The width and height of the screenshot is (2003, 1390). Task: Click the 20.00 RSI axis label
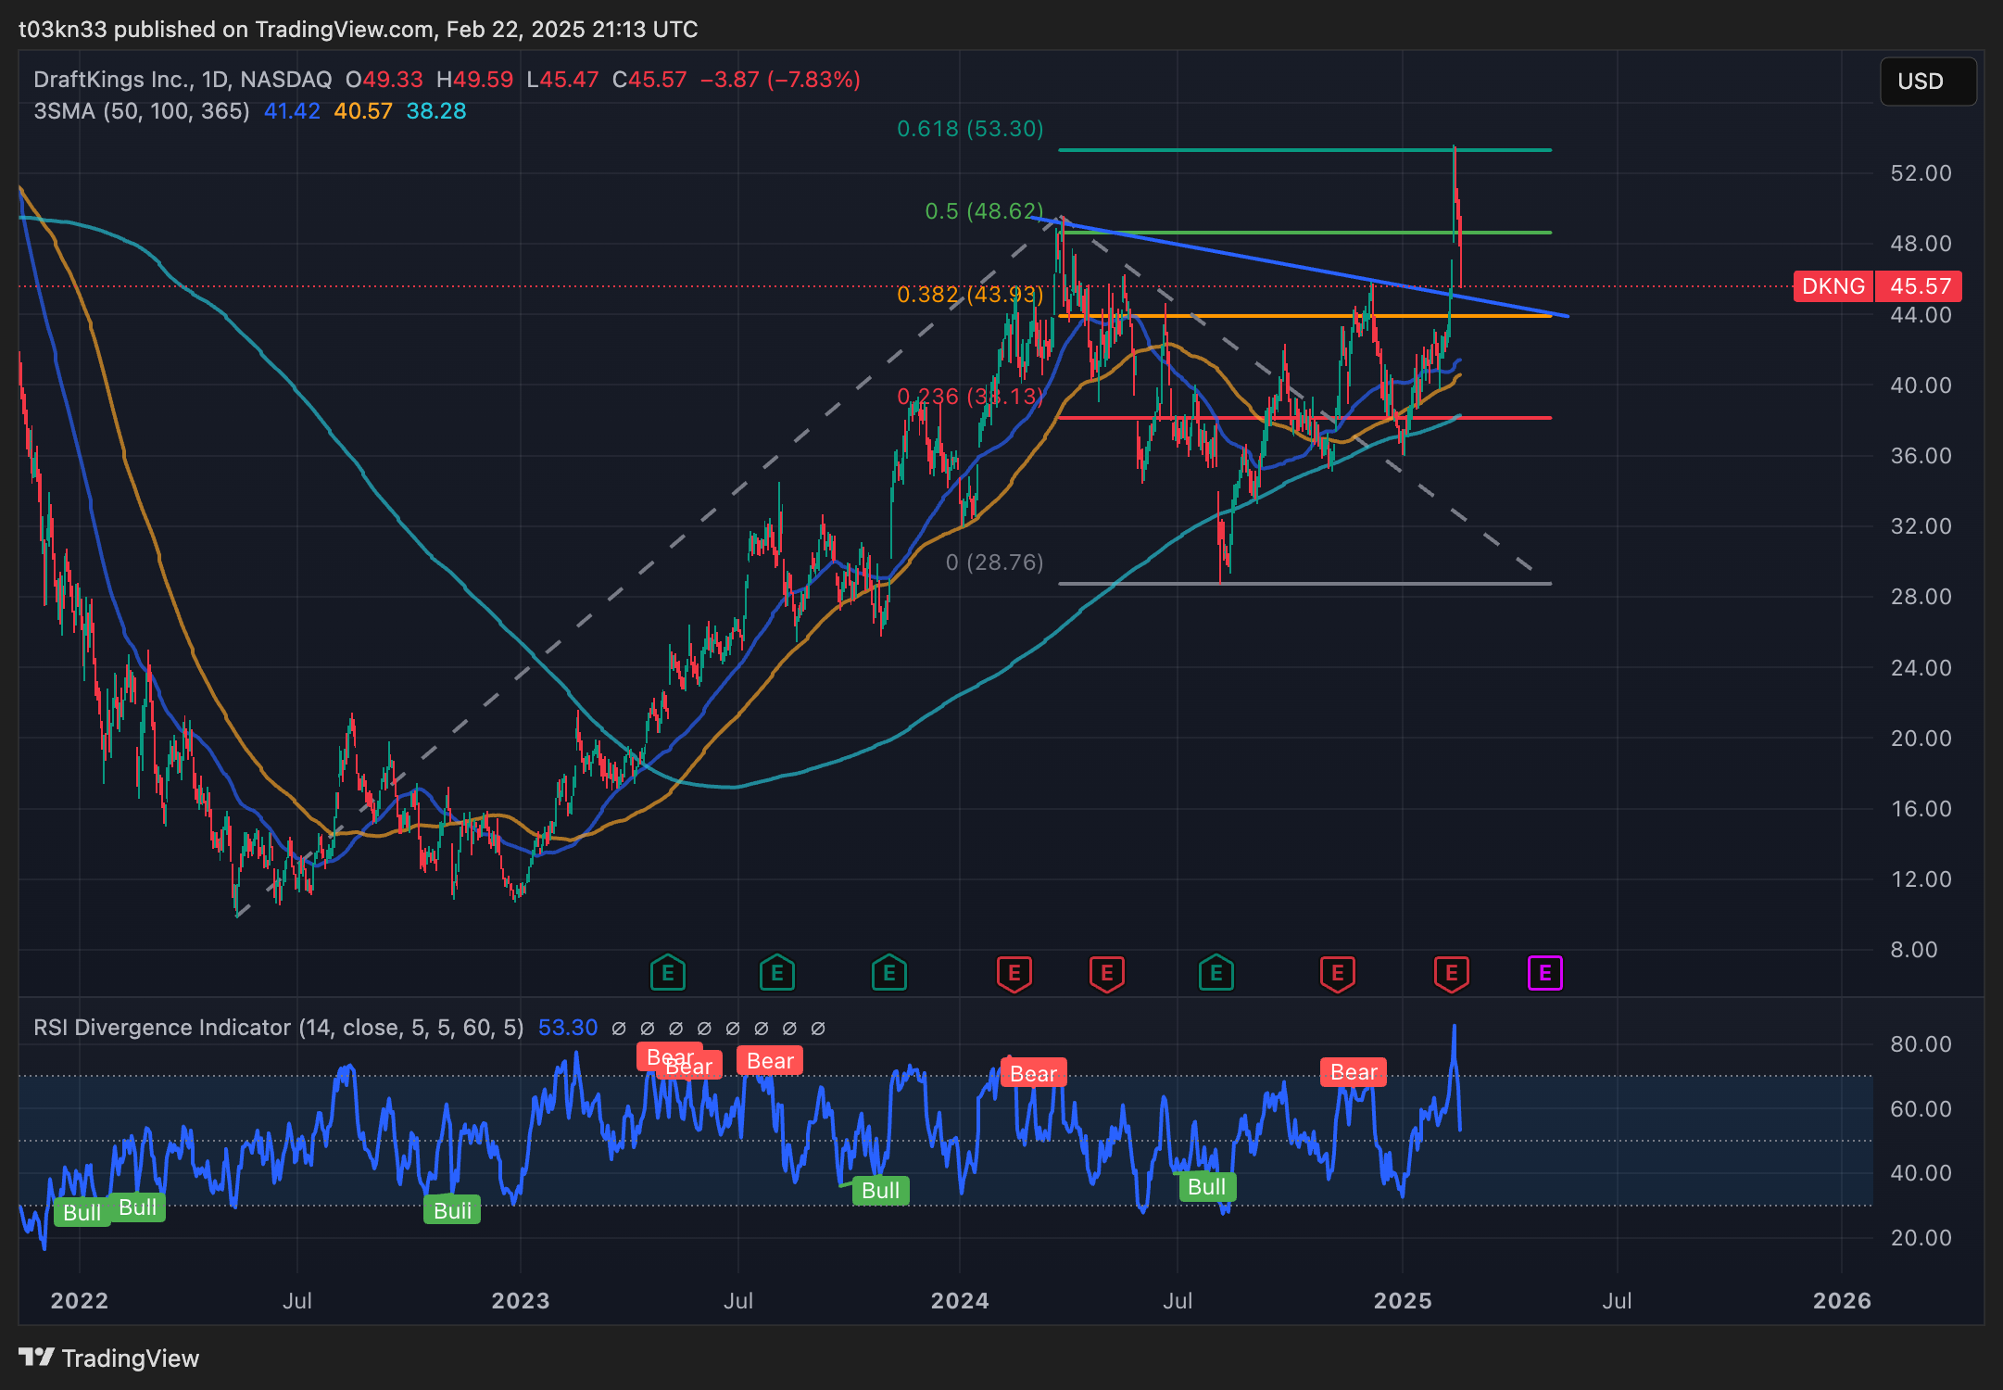(1920, 1238)
